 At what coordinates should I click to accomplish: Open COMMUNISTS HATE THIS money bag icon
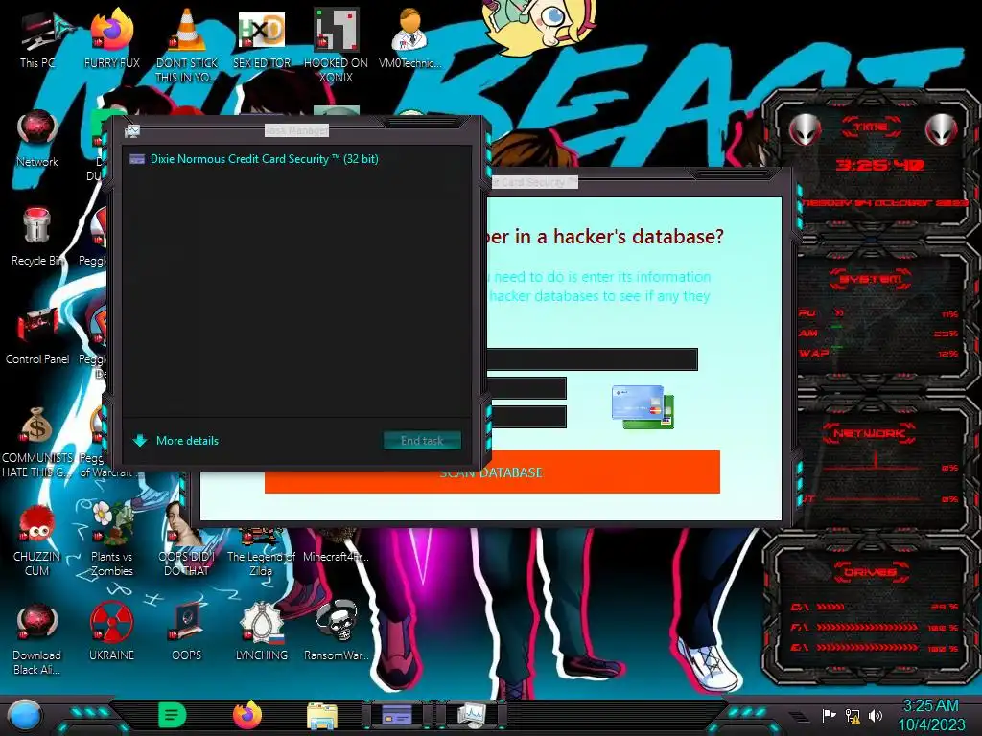(x=37, y=442)
